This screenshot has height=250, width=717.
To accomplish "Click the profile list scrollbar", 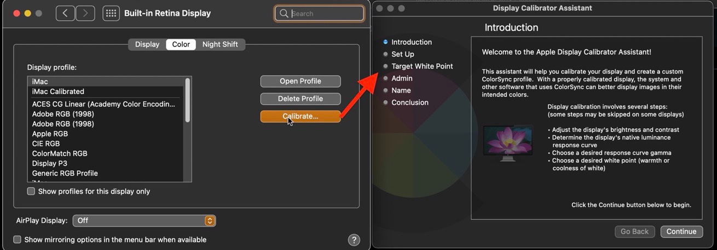I will click(188, 100).
